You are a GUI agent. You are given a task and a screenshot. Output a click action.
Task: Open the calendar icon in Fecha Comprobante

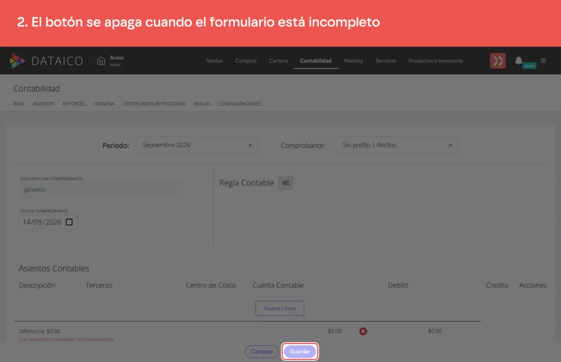pos(69,222)
